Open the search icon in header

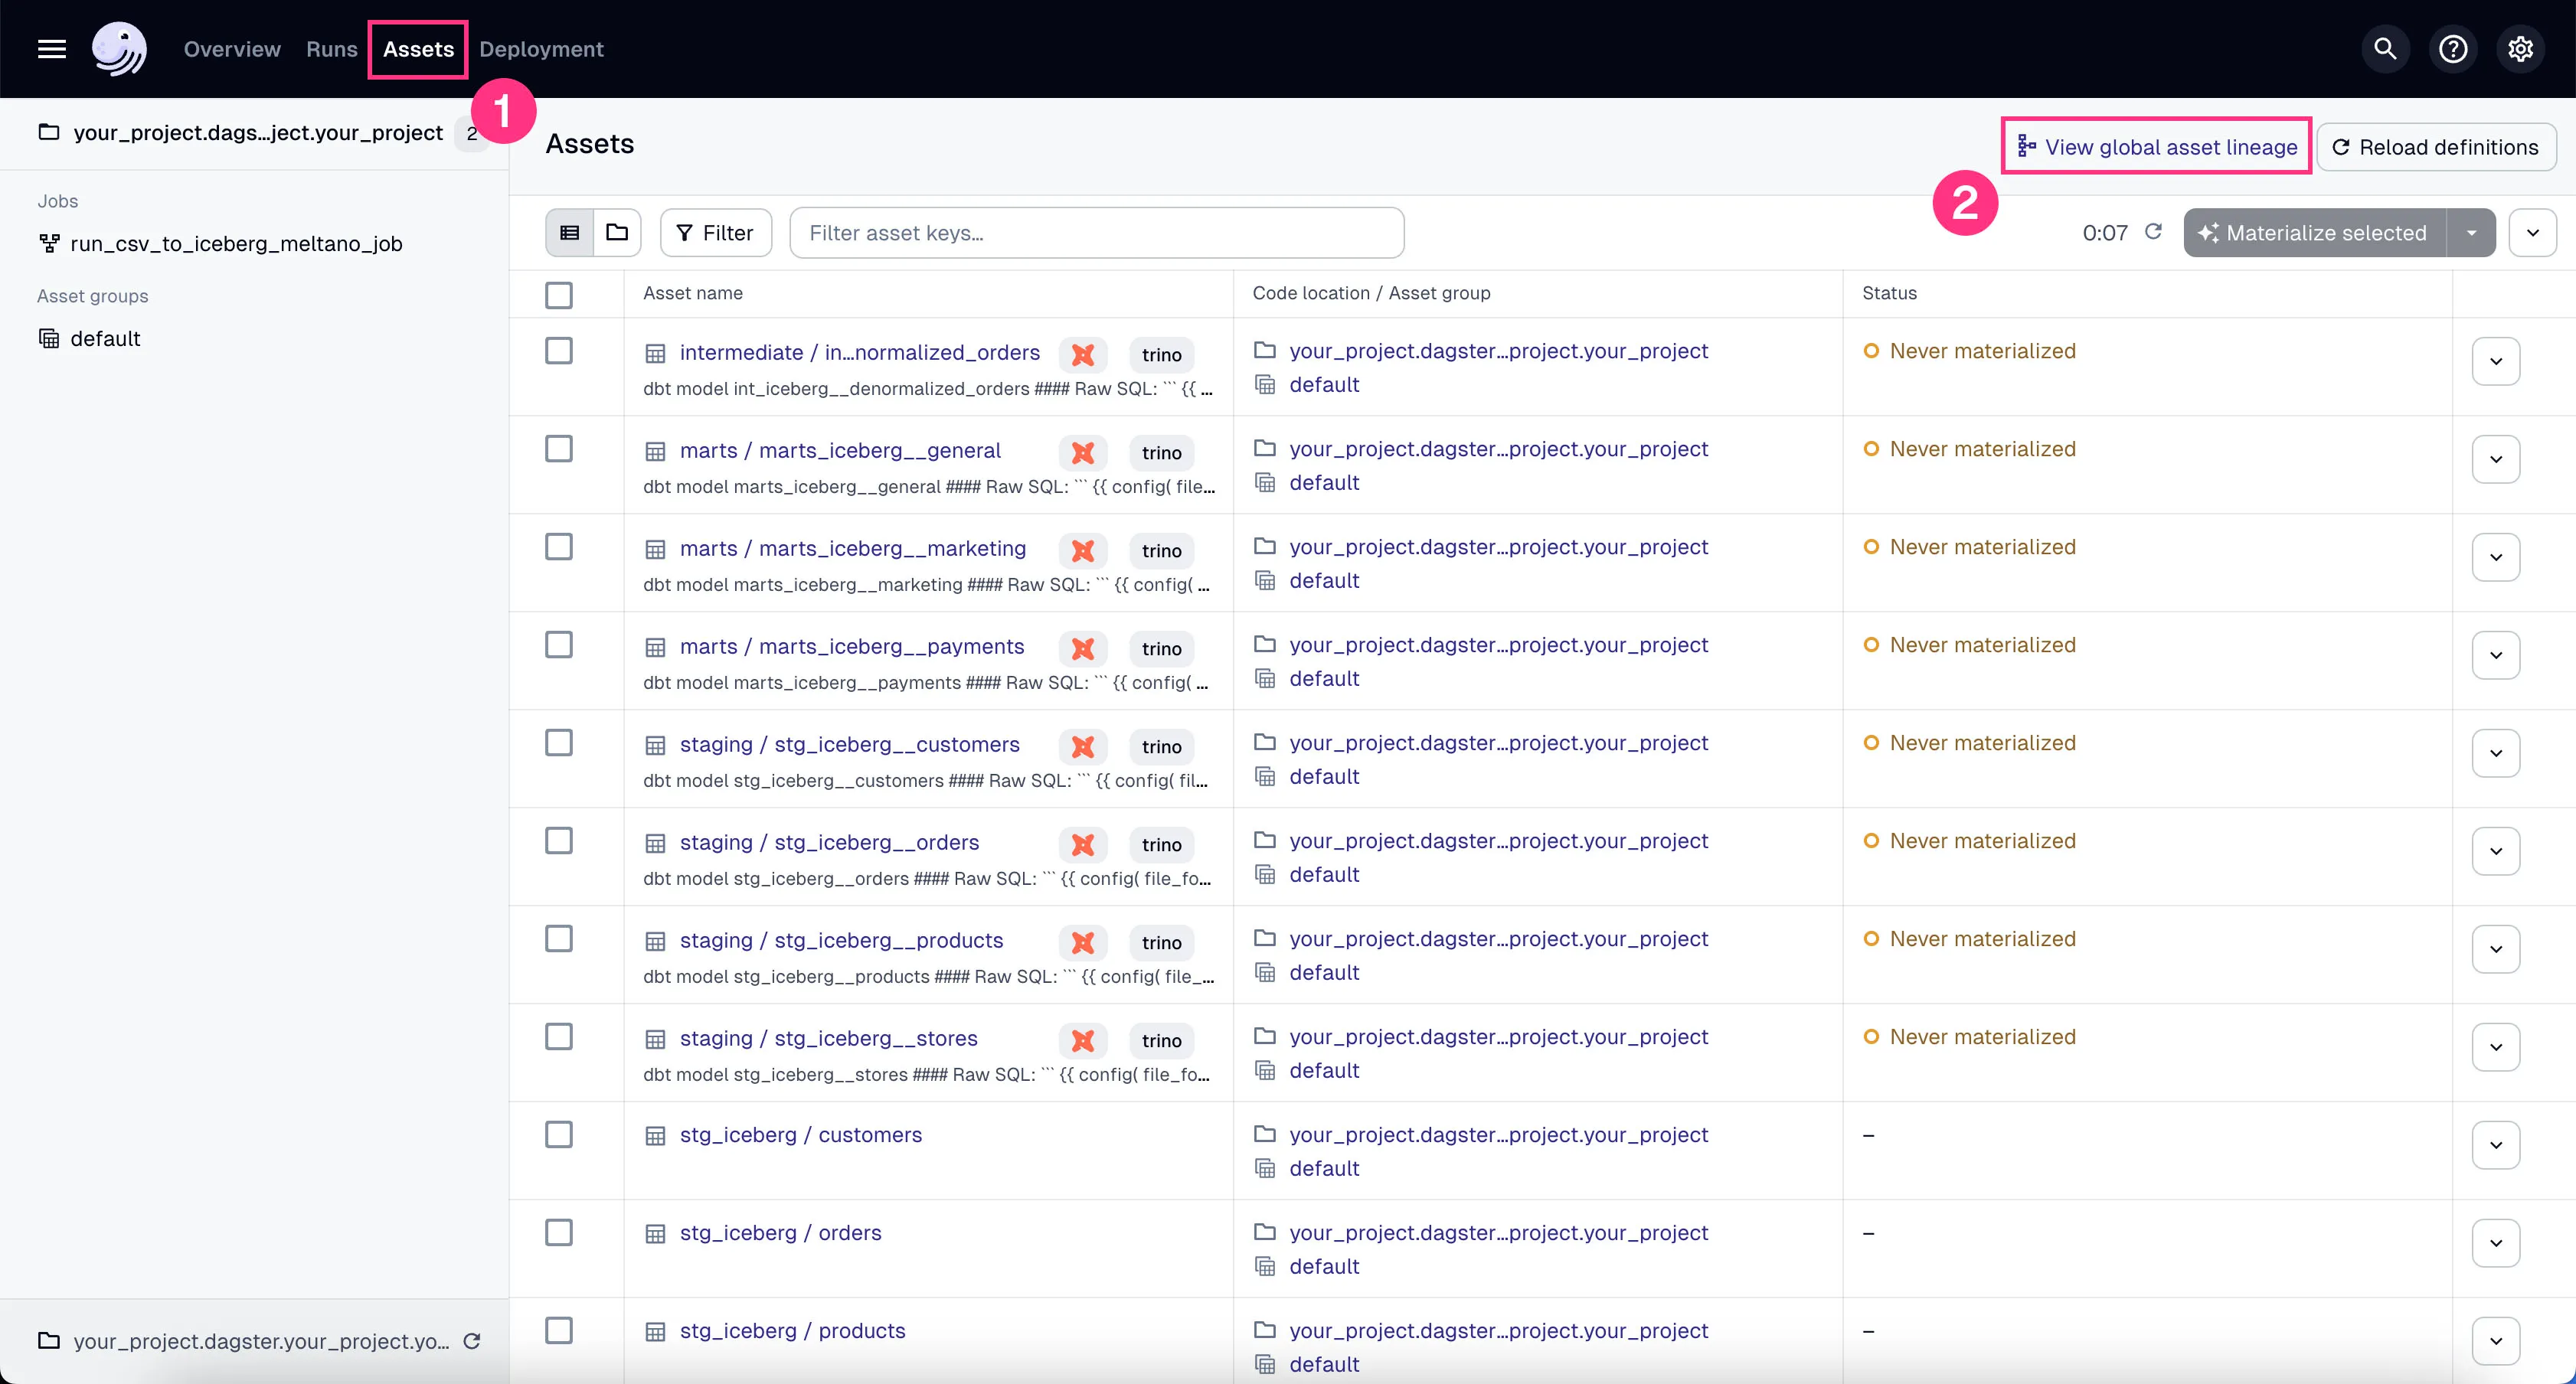click(2385, 49)
